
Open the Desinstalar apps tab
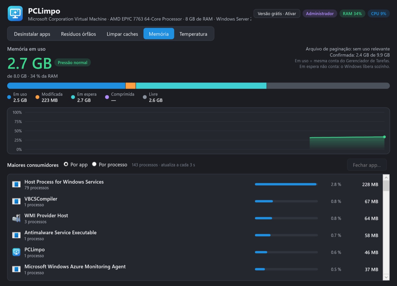point(32,34)
